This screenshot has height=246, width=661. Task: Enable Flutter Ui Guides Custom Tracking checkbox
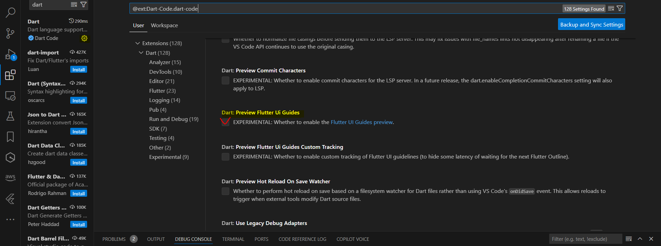[x=225, y=157]
